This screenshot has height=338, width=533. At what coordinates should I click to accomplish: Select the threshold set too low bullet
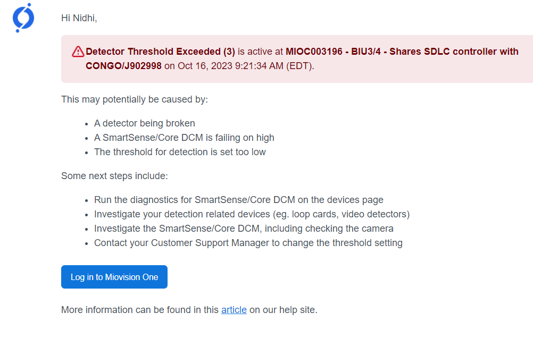tap(180, 151)
